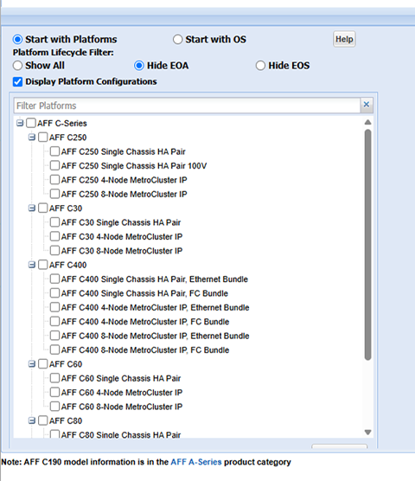
Task: Check AFF C250 Single Chassis HA Pair 100V
Action: [x=54, y=165]
